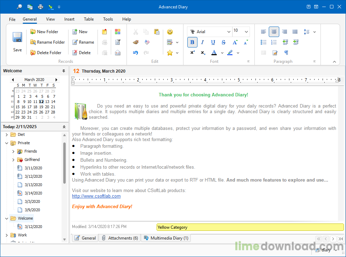Collapse the ribbon with up chevron

pyautogui.click(x=334, y=62)
